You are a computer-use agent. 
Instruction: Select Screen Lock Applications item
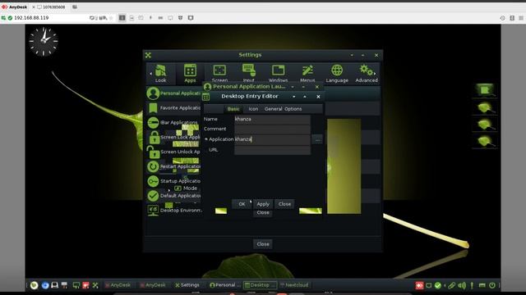click(173, 137)
